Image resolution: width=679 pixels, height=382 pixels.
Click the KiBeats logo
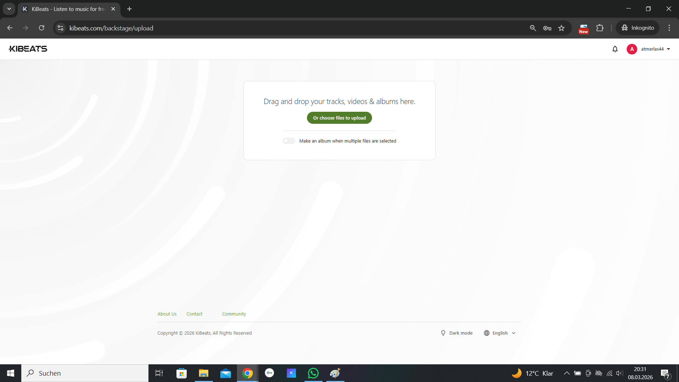(28, 49)
